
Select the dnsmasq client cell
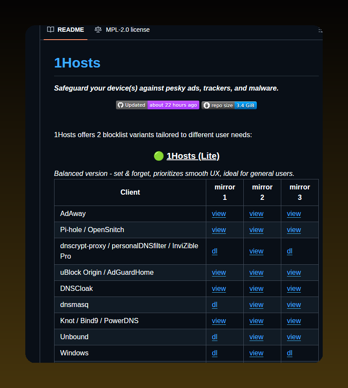pyautogui.click(x=130, y=305)
